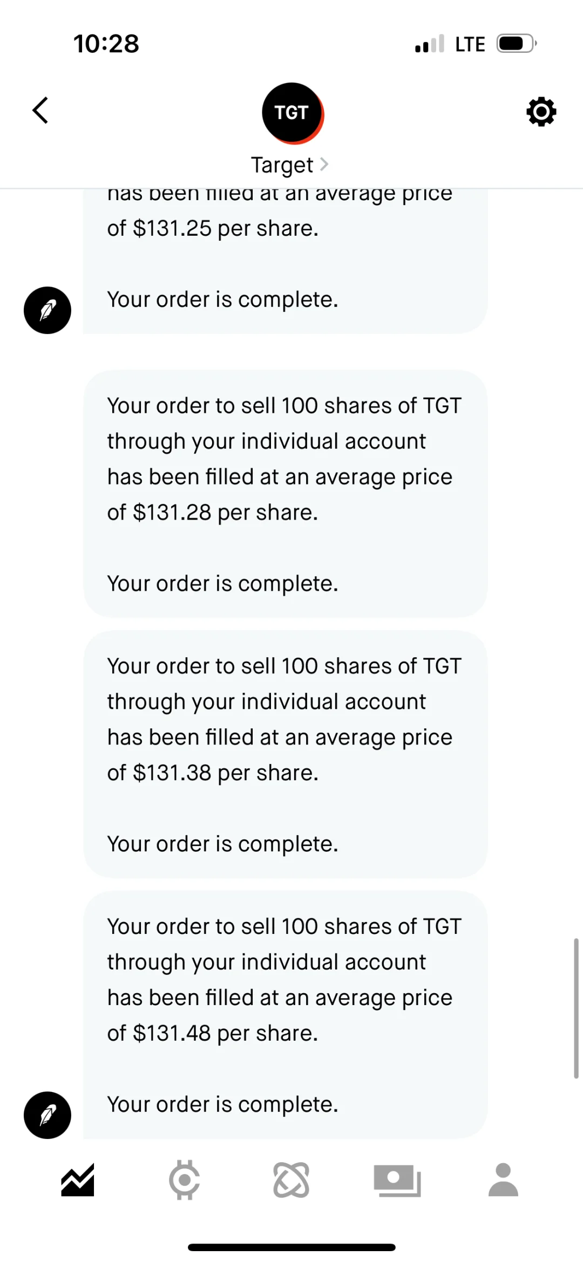Tap the home indicator bar
Viewport: 583px width, 1263px height.
[291, 1247]
